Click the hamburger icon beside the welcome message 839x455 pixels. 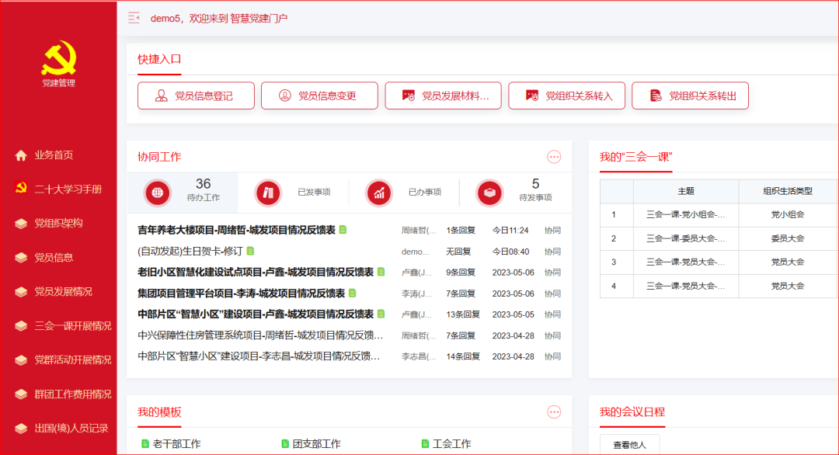pyautogui.click(x=135, y=16)
